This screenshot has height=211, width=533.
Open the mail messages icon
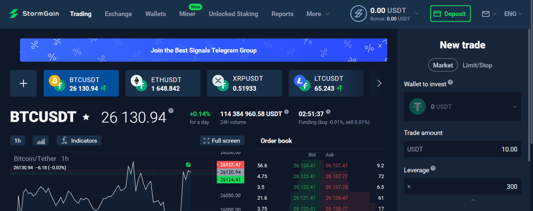coord(486,14)
